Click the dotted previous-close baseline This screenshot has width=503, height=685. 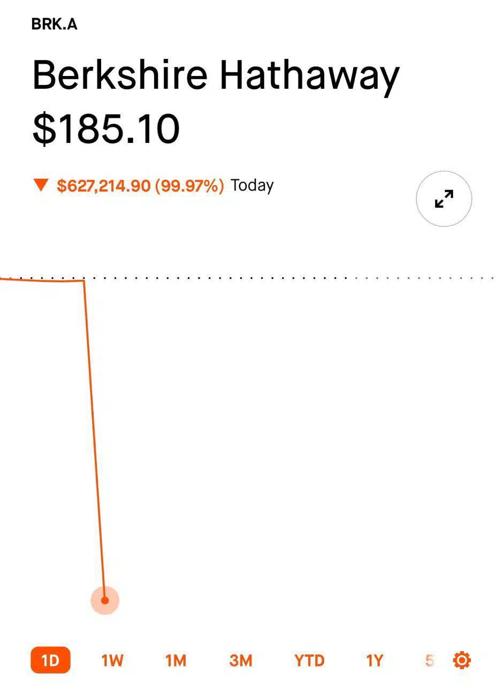[x=289, y=278]
